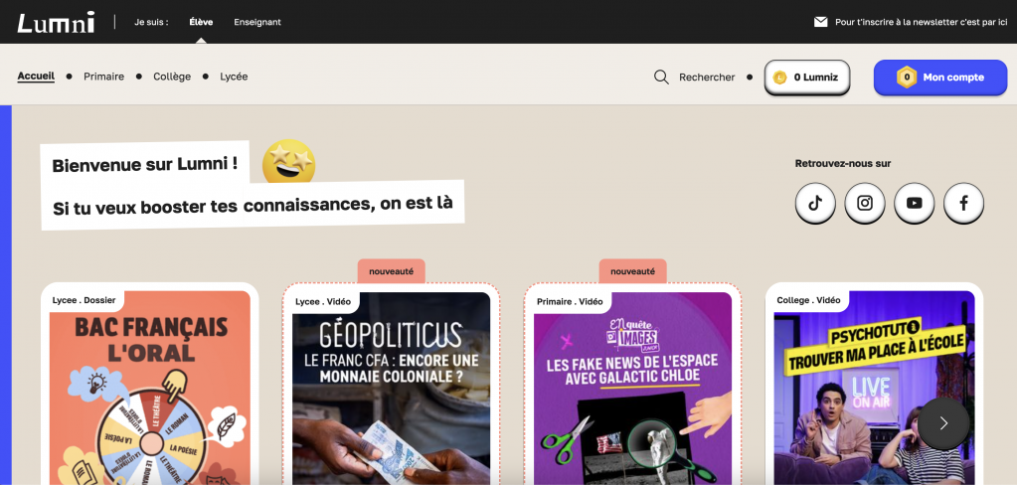Switch profile to Enseignant
Viewport: 1017px width, 485px height.
(x=257, y=22)
